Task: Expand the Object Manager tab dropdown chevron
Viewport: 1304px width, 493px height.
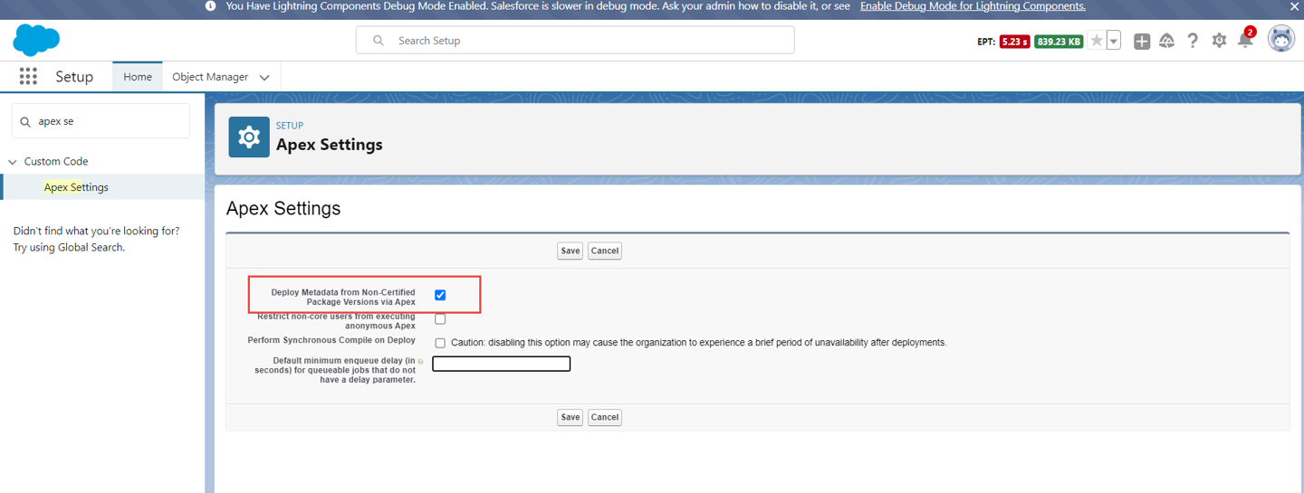Action: [x=264, y=78]
